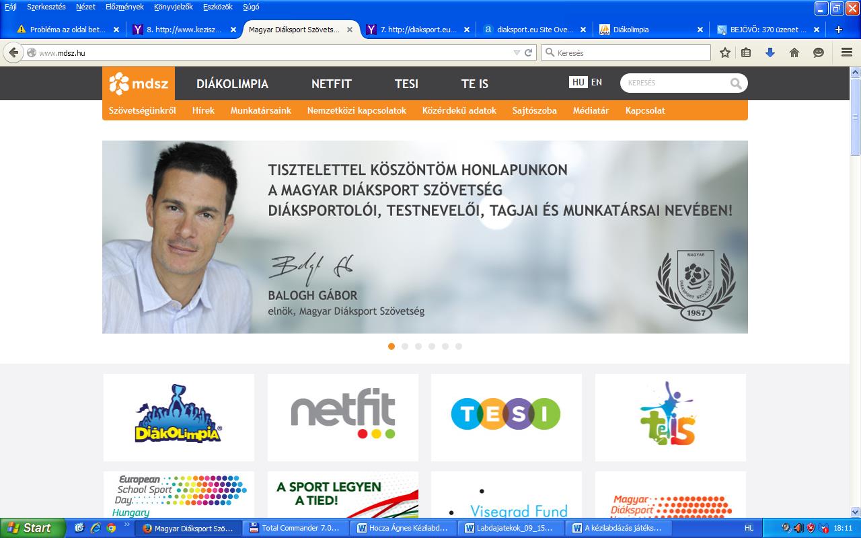
Task: Open TESI in main navigation
Action: tap(406, 84)
